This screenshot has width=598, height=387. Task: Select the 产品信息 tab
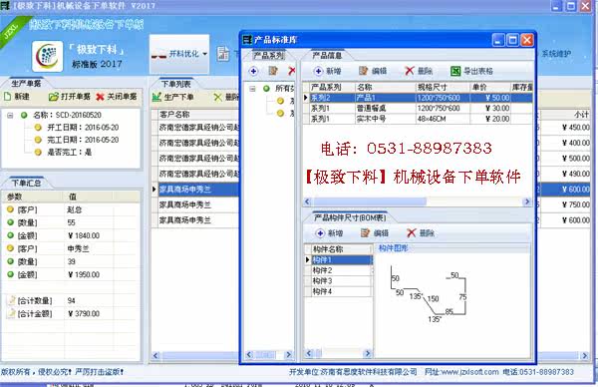coord(327,56)
